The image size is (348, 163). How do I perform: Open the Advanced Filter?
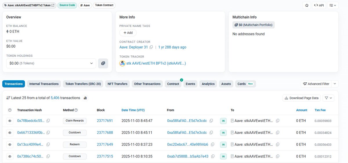(x=316, y=84)
